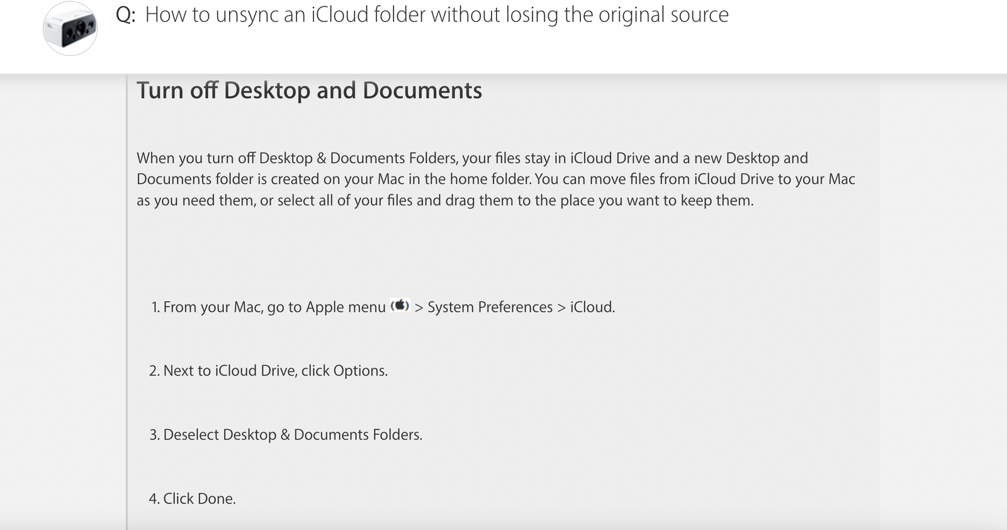Image resolution: width=1007 pixels, height=530 pixels.
Task: Click the Apple logo icon in step 1
Action: click(400, 305)
